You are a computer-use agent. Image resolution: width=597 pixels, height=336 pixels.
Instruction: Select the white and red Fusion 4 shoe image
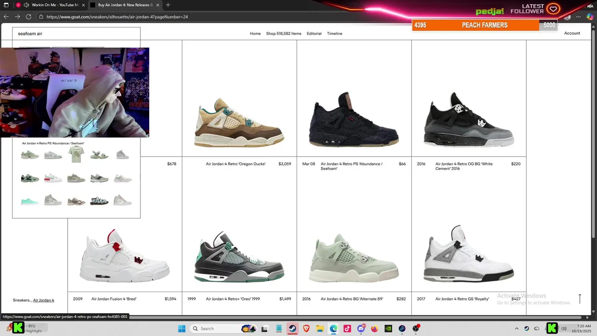125,255
